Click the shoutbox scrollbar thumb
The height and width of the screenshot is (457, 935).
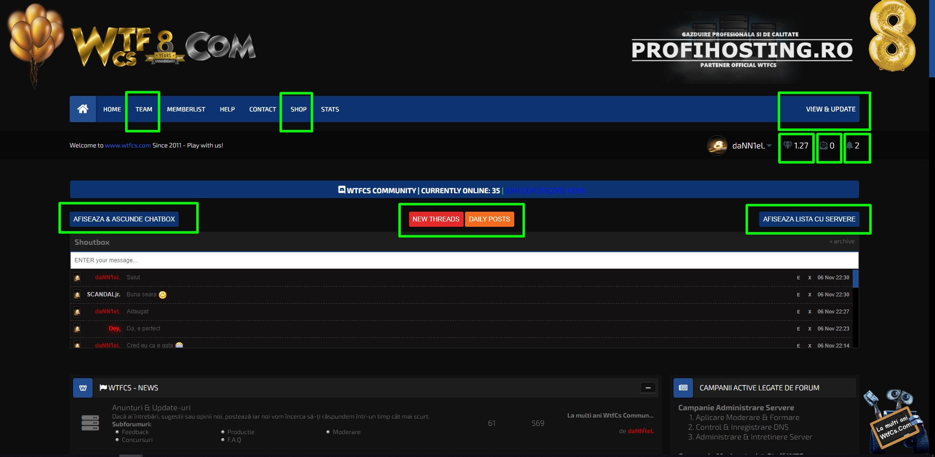(856, 278)
